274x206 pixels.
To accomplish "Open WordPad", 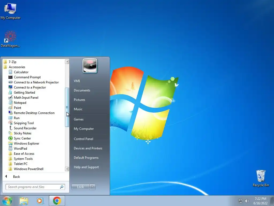I will pyautogui.click(x=20, y=148).
